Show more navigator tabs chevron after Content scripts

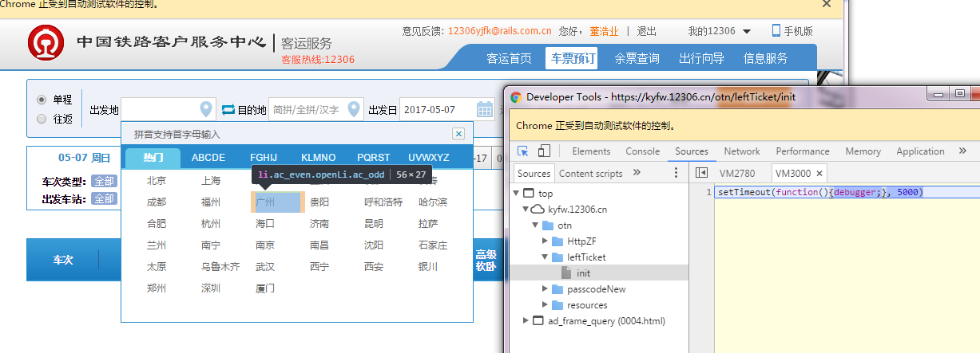(x=637, y=172)
